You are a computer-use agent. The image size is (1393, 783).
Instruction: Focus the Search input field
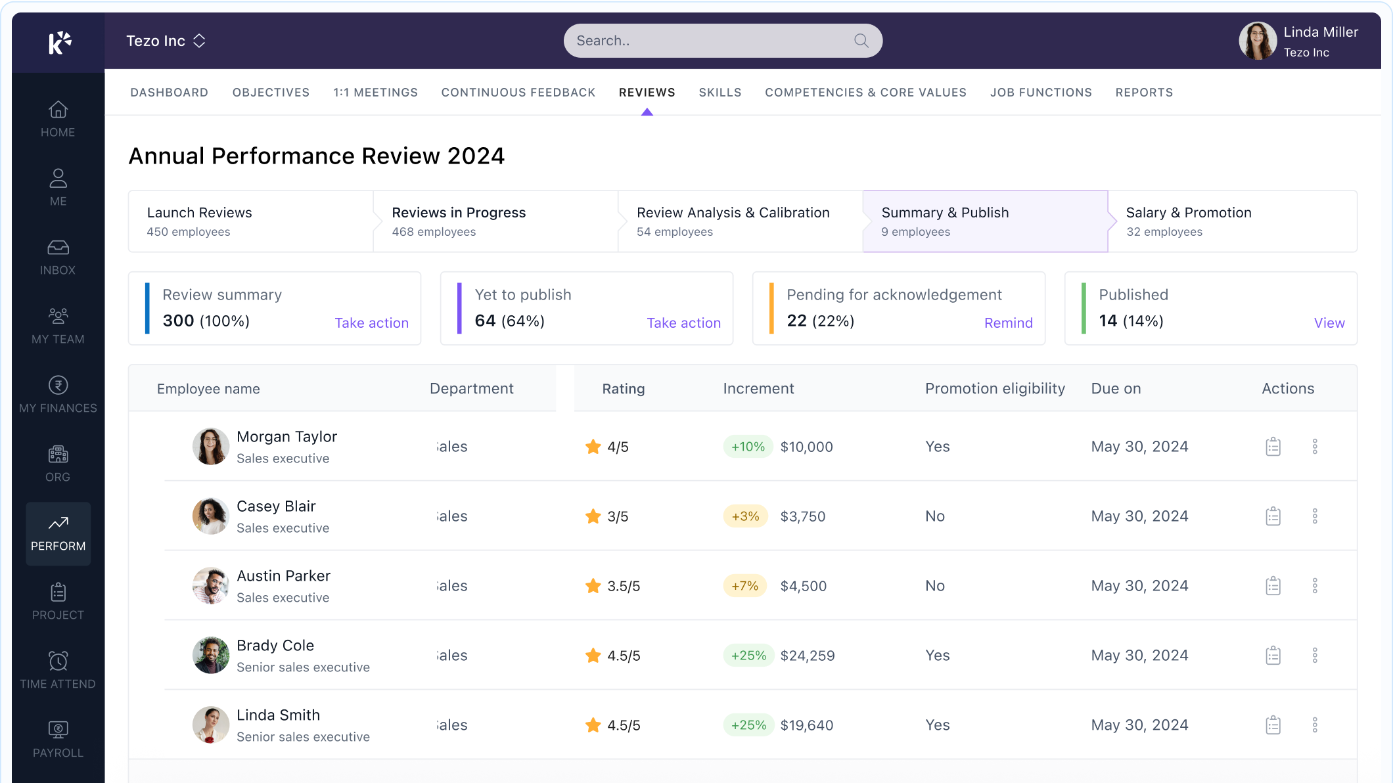710,41
